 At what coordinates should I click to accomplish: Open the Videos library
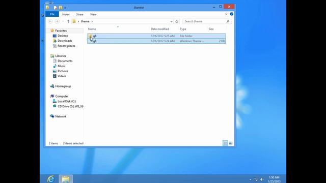click(x=62, y=76)
